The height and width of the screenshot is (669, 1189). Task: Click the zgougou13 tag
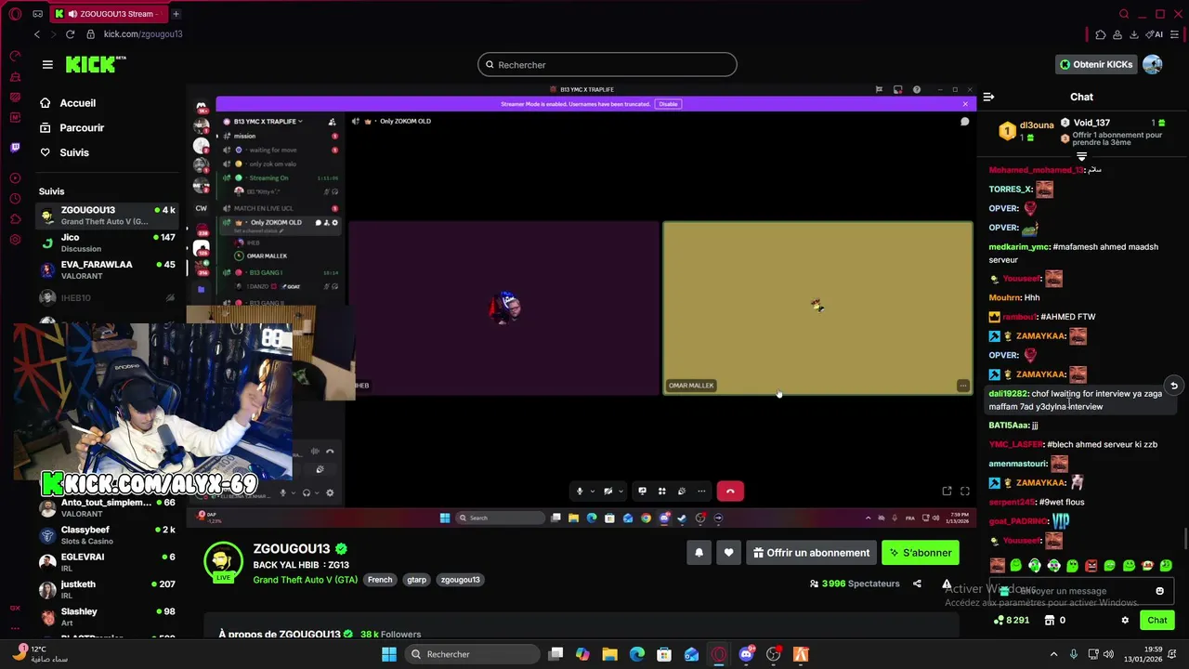(461, 580)
